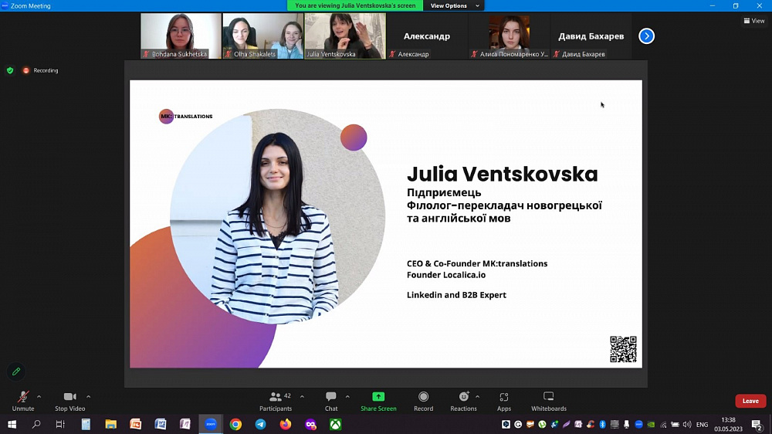The image size is (772, 434).
Task: Open Telegram from the taskbar
Action: 260,424
